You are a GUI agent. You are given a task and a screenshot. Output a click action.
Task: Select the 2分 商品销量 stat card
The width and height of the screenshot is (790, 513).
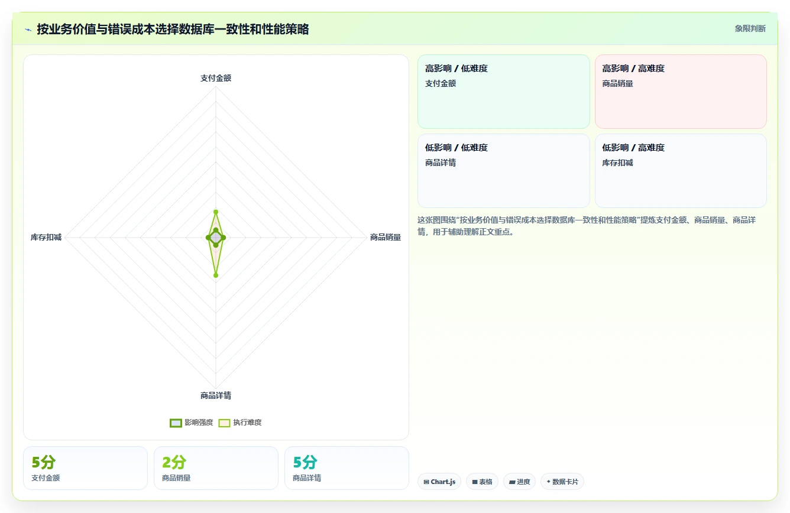click(216, 468)
